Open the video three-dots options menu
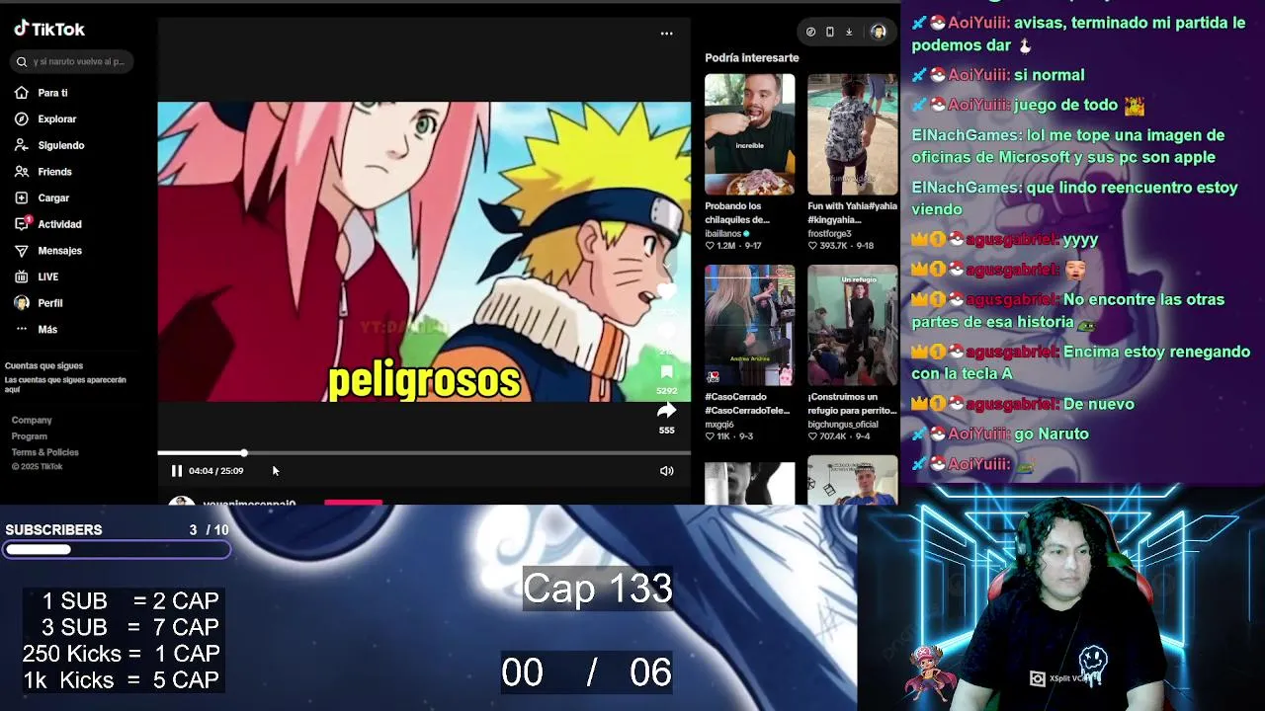The width and height of the screenshot is (1265, 711). pyautogui.click(x=666, y=33)
